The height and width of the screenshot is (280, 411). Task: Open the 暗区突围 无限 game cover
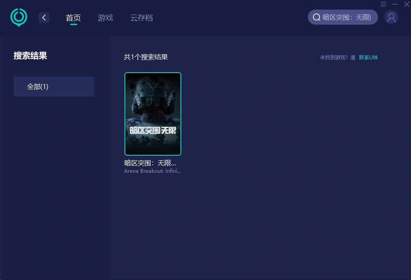click(153, 114)
